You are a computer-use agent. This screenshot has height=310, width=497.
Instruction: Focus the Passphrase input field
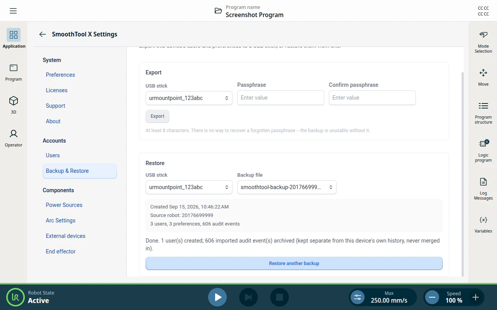281,98
